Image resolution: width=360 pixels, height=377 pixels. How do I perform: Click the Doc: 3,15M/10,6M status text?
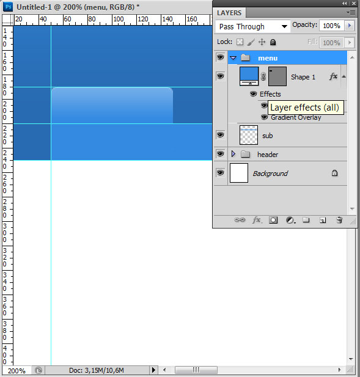(96, 370)
